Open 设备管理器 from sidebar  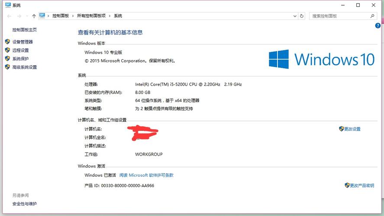[x=23, y=42]
